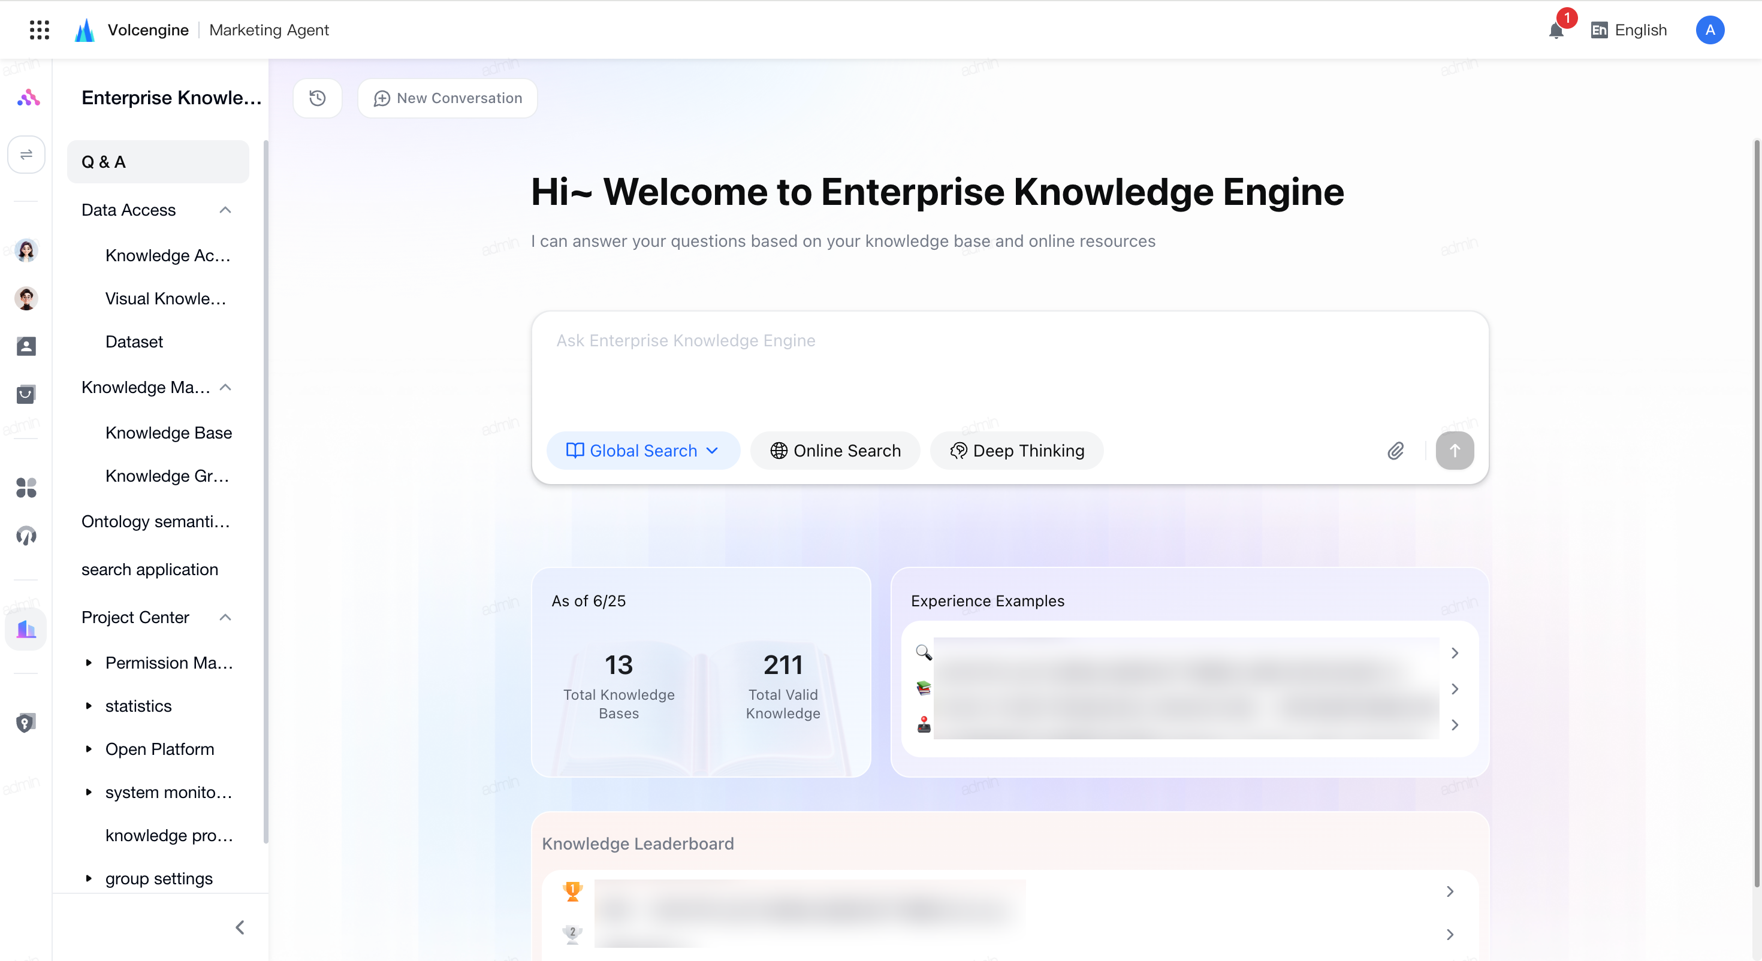Click the shopping bag sidebar icon
The image size is (1762, 961).
click(26, 394)
